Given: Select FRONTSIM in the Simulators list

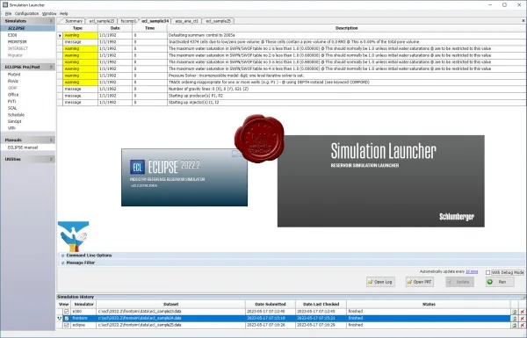Looking at the screenshot, I should pyautogui.click(x=18, y=41).
